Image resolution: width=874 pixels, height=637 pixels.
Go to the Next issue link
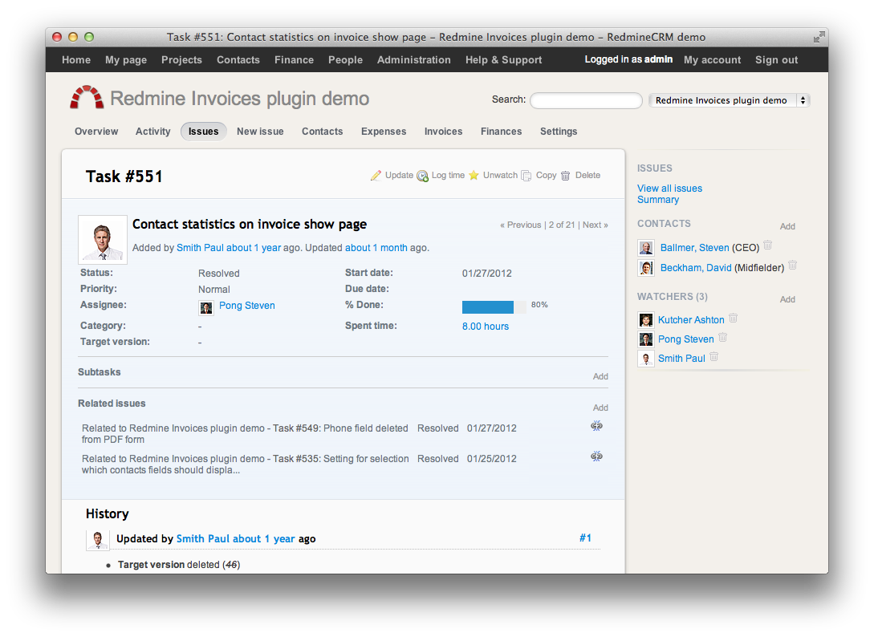[595, 225]
